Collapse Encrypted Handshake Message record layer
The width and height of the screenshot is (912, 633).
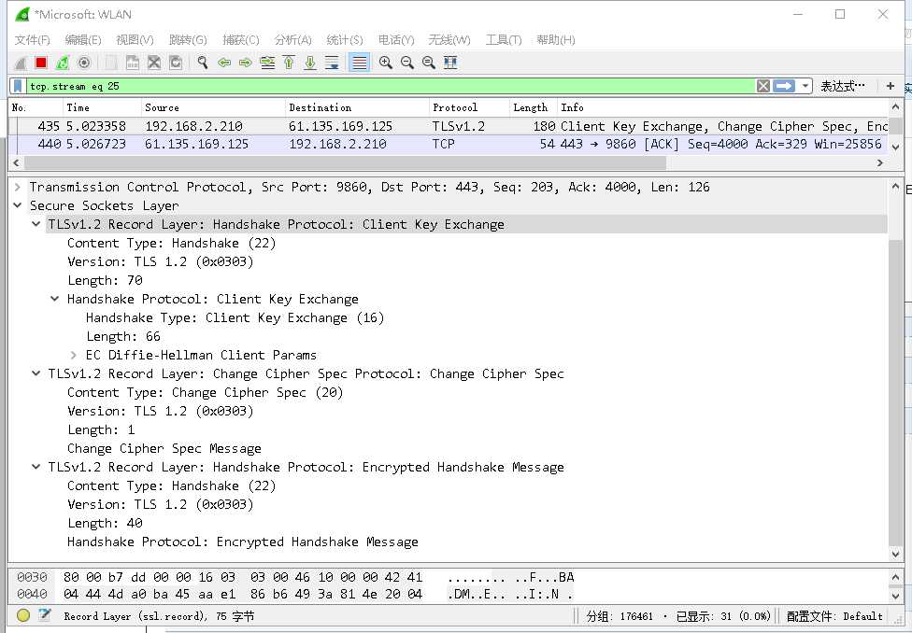point(36,467)
